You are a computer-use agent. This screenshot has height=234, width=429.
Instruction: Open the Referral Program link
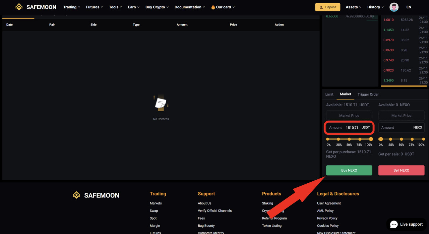pyautogui.click(x=274, y=218)
